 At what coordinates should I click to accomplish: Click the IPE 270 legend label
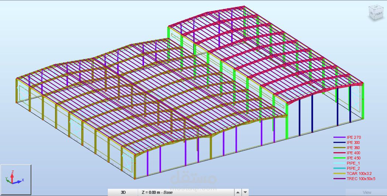click(x=354, y=137)
